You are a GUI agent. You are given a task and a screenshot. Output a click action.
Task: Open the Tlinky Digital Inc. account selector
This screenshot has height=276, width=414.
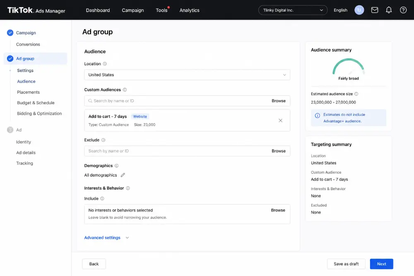point(293,10)
